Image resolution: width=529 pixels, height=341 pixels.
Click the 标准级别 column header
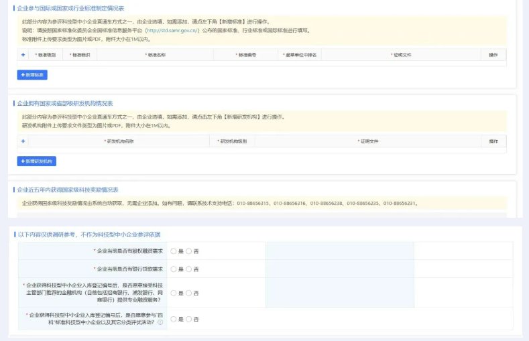click(x=46, y=55)
